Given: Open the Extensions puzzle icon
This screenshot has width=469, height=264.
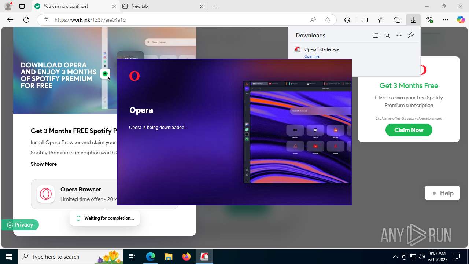Looking at the screenshot, I should pos(347,20).
